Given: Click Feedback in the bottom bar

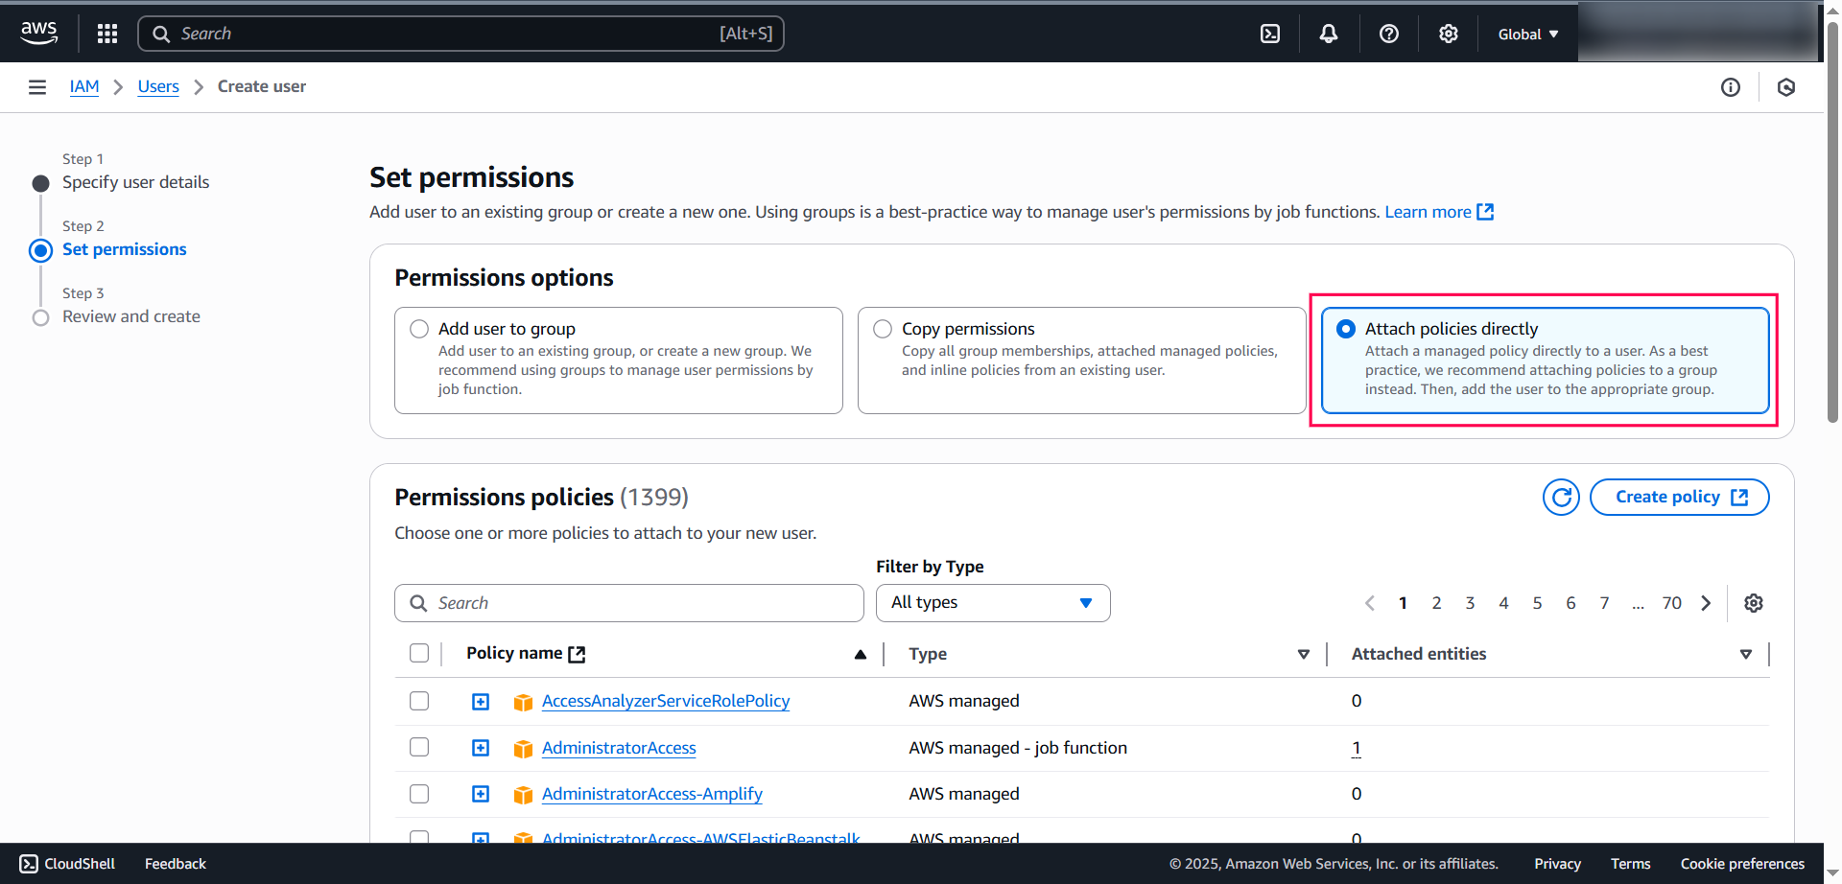Looking at the screenshot, I should click(175, 863).
